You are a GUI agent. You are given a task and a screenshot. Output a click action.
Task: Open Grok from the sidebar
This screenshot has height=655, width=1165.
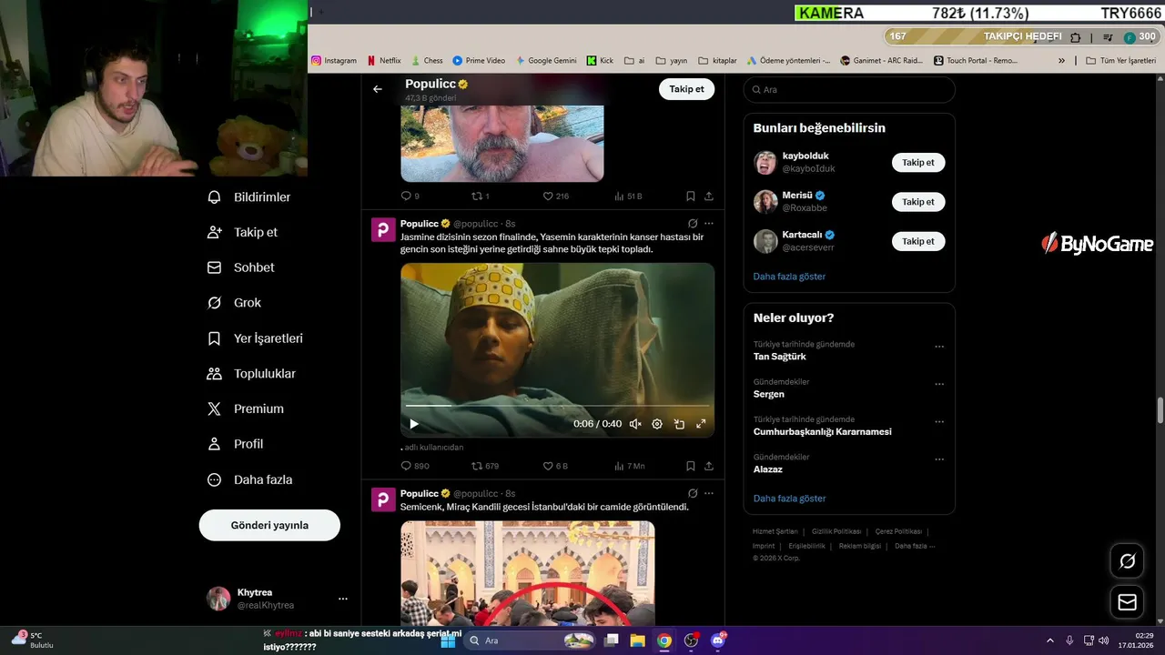tap(234, 303)
